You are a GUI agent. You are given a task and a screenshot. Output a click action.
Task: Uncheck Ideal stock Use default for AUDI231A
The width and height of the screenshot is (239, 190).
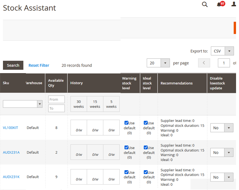click(x=146, y=147)
